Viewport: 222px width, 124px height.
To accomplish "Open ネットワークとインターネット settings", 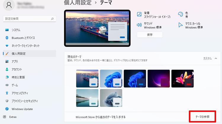I will click(29, 46).
